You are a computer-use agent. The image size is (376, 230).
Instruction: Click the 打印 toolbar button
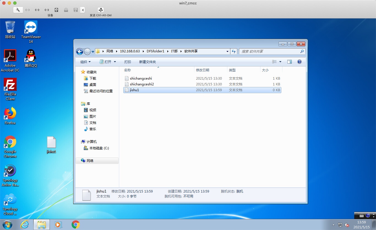click(x=128, y=62)
